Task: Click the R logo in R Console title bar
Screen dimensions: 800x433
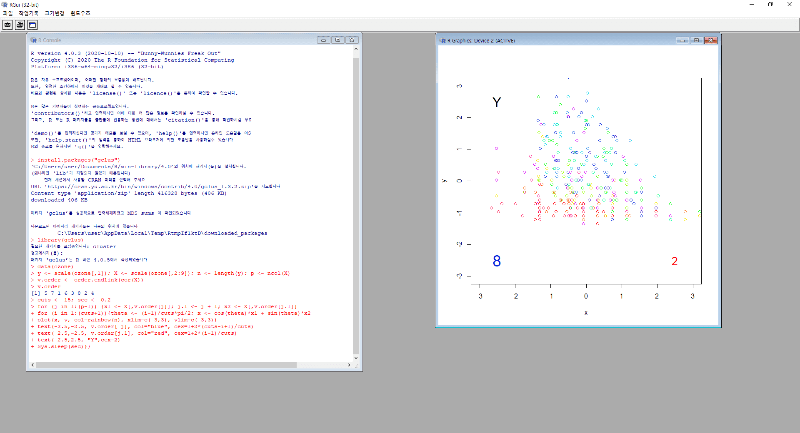Action: (x=33, y=40)
